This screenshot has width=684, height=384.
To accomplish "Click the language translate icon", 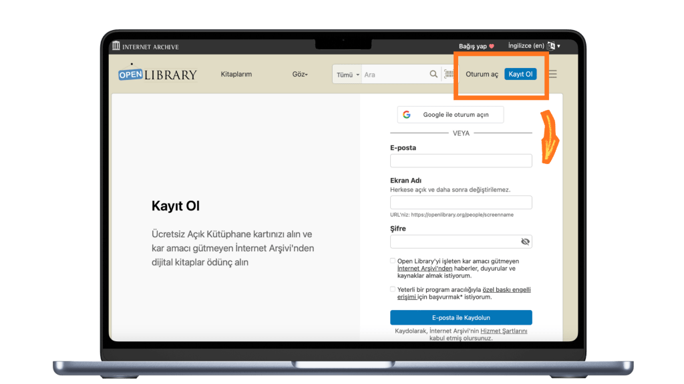I will pyautogui.click(x=551, y=46).
